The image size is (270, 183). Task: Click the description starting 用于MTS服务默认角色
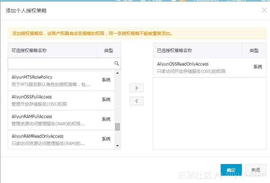[x=51, y=85]
